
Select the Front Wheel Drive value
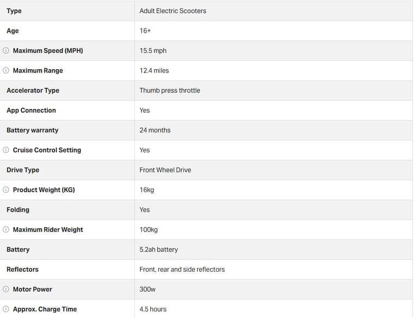[x=165, y=170]
